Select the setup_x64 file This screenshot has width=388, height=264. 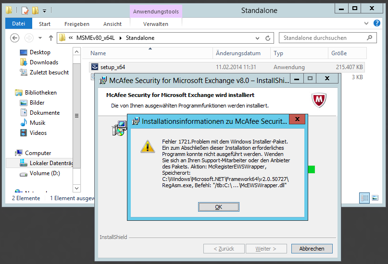coord(226,67)
